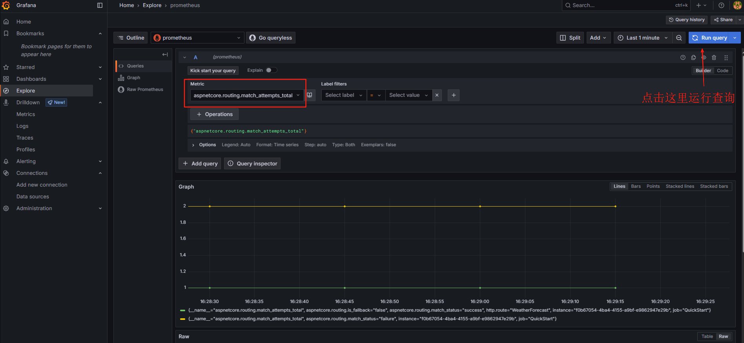This screenshot has width=744, height=343.
Task: Switch raw results to Table view
Action: (x=707, y=336)
